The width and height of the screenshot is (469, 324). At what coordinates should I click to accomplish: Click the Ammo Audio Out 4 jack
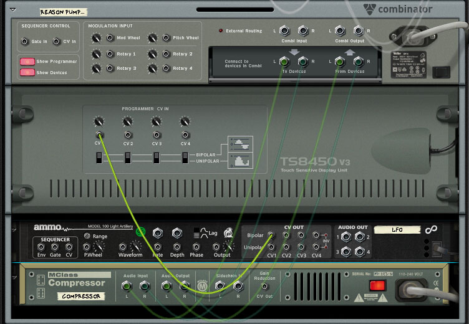(360, 252)
